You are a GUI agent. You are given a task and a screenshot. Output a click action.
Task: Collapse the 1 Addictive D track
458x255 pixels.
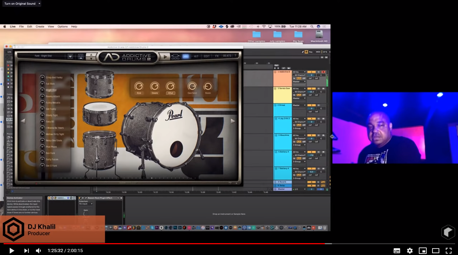[x=275, y=72]
